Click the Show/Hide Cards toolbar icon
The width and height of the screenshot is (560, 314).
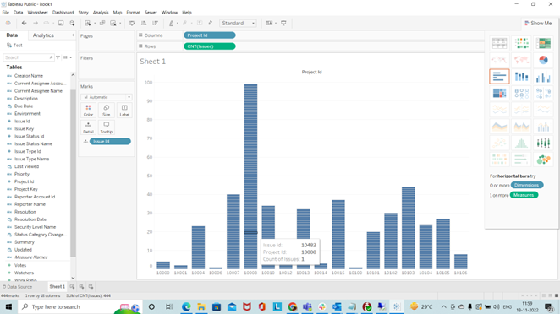click(x=269, y=23)
